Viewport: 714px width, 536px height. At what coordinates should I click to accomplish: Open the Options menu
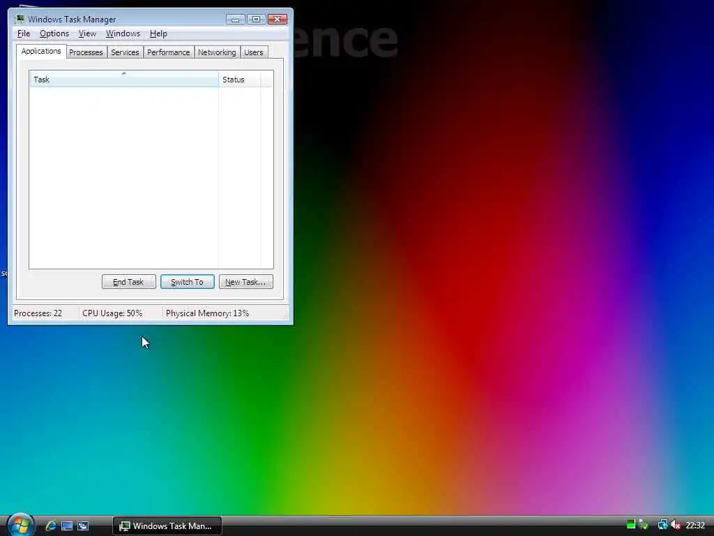54,33
